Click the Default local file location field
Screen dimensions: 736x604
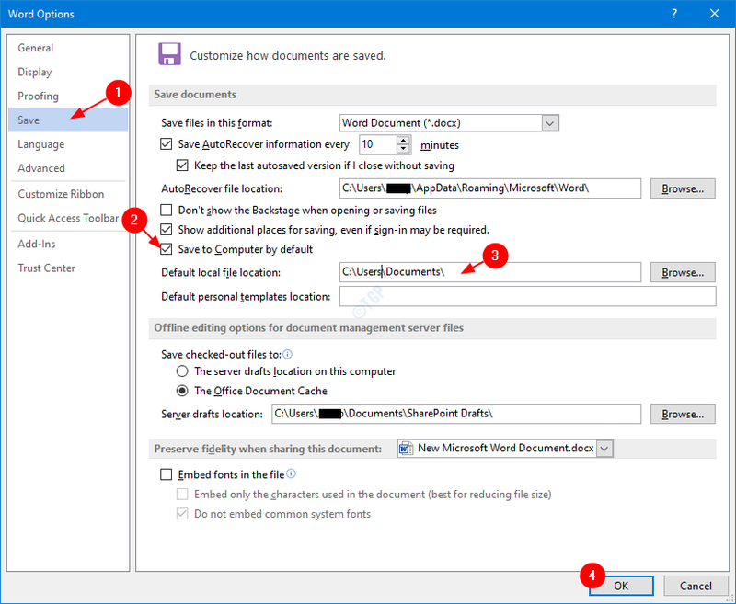[x=490, y=272]
